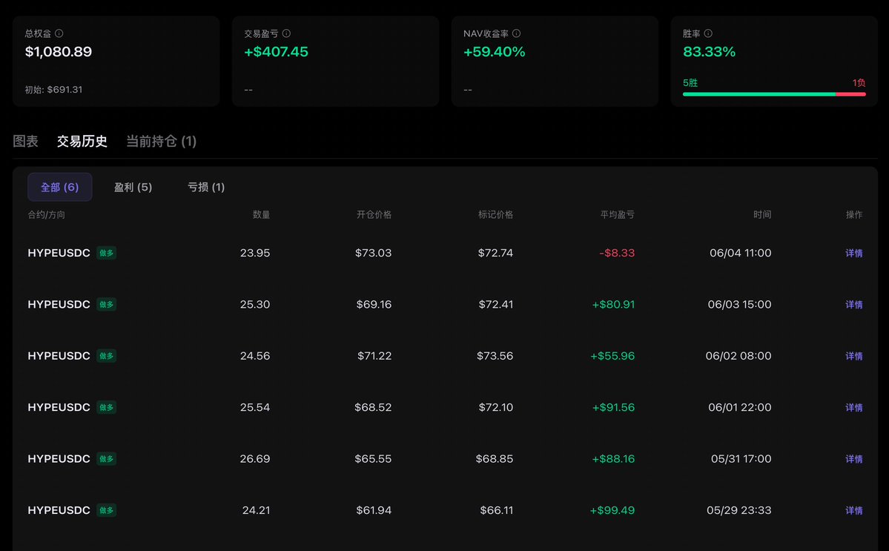Viewport: 889px width, 551px height.
Task: Click the open price $73.03
Action: tap(374, 253)
